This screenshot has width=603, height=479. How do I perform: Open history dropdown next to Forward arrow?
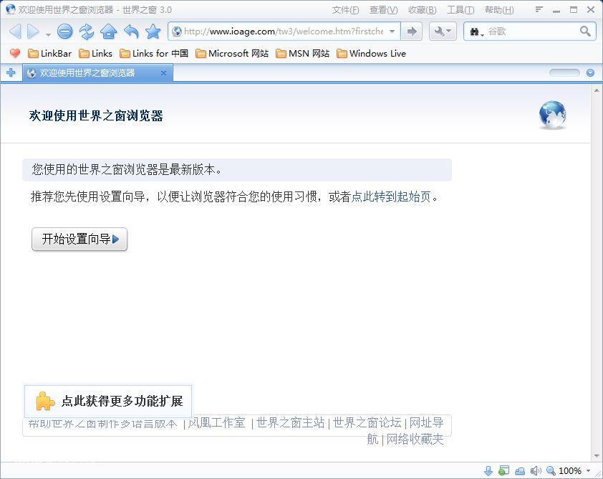coord(48,34)
